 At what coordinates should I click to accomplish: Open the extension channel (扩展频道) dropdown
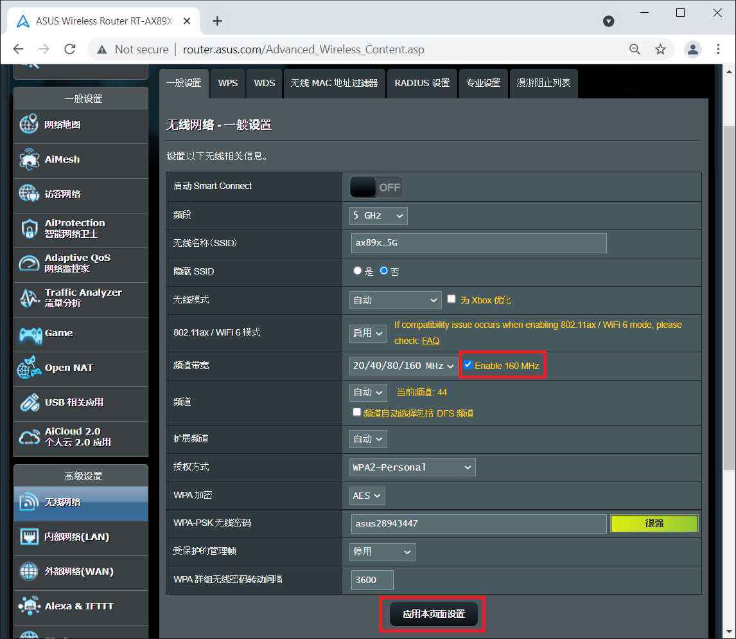point(368,439)
